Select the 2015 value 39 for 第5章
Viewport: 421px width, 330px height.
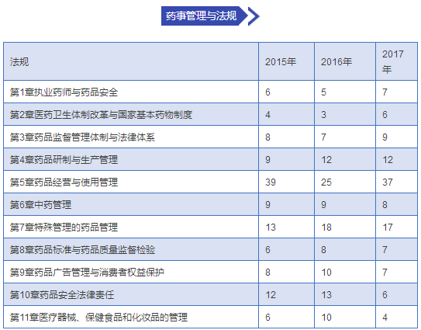[x=271, y=182]
